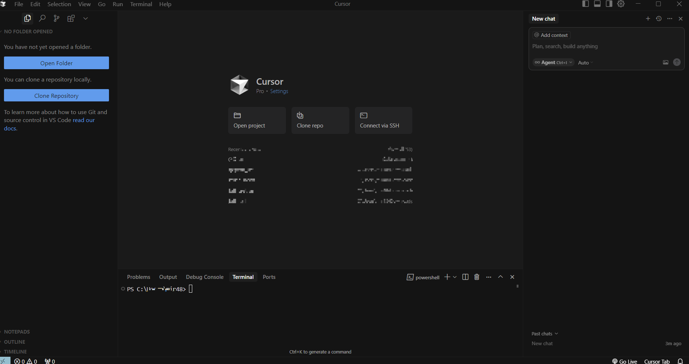Viewport: 689px width, 364px height.
Task: Open notifications bell icon
Action: (x=680, y=361)
